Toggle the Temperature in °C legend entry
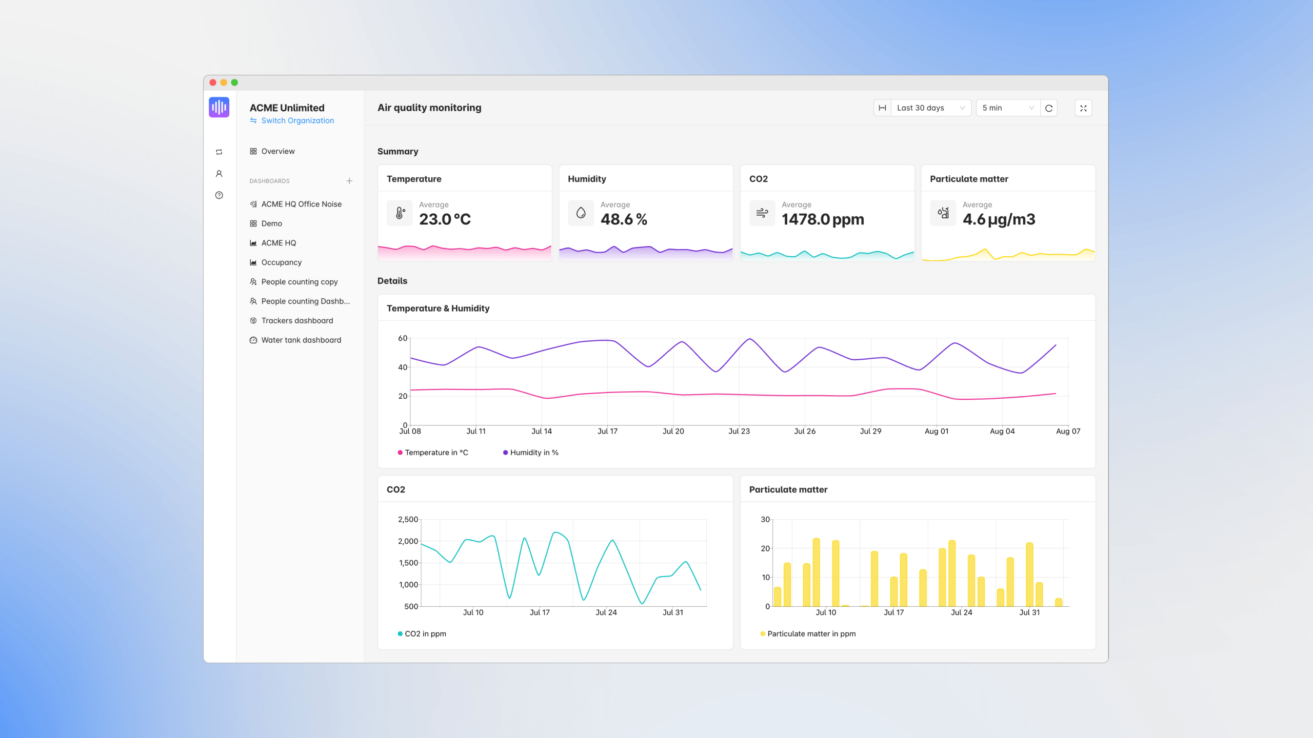 (x=433, y=453)
